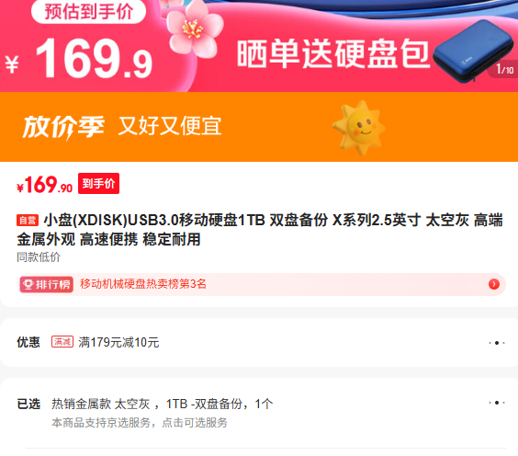Open 移动机械硬盘热卖榜第3名 ranking link
Image resolution: width=518 pixels, height=456 pixels.
pos(143,284)
